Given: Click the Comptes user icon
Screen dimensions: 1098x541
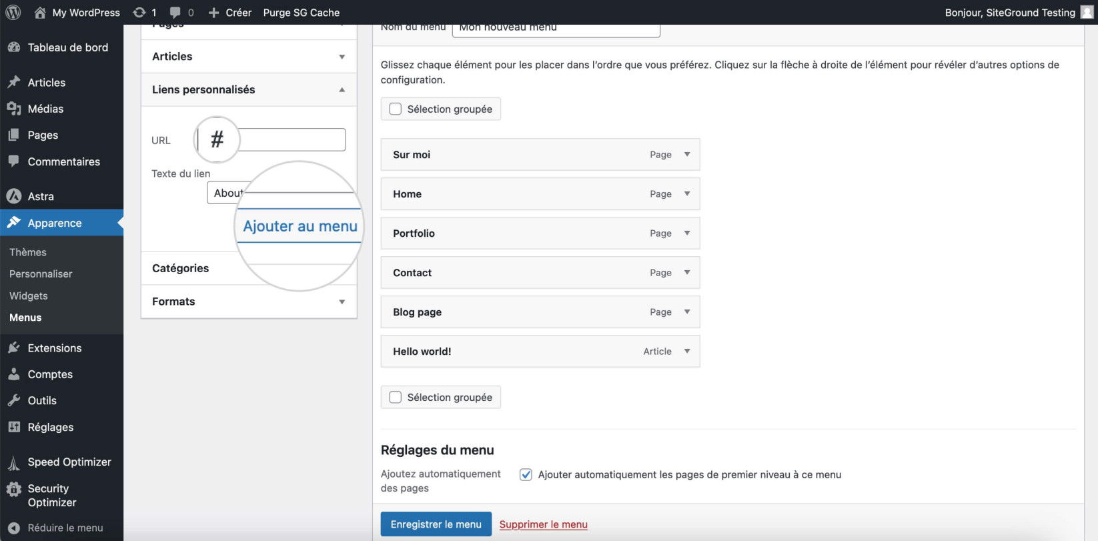Looking at the screenshot, I should tap(13, 374).
